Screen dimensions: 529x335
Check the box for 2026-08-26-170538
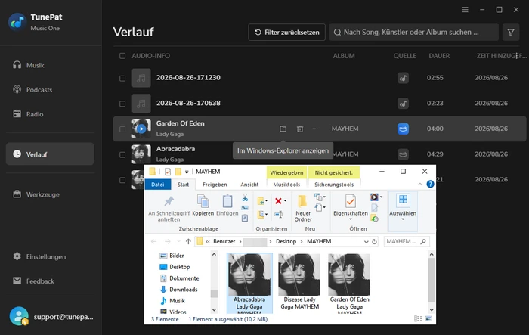[x=122, y=104]
